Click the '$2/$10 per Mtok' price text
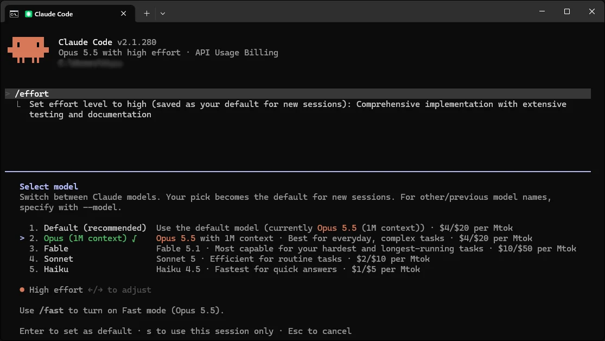Viewport: 605px width, 341px height. pyautogui.click(x=393, y=259)
